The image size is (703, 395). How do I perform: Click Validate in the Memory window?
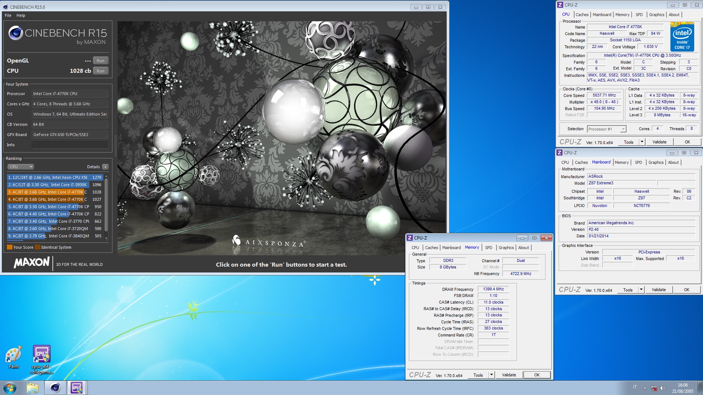tap(509, 375)
